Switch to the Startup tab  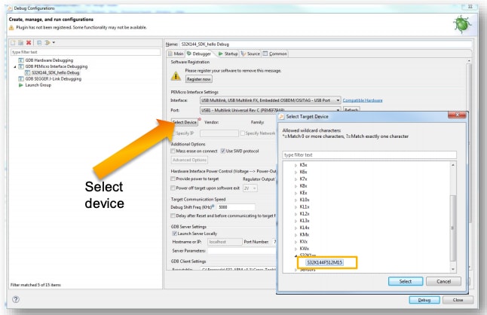[228, 54]
